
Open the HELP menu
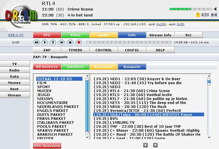point(160,50)
